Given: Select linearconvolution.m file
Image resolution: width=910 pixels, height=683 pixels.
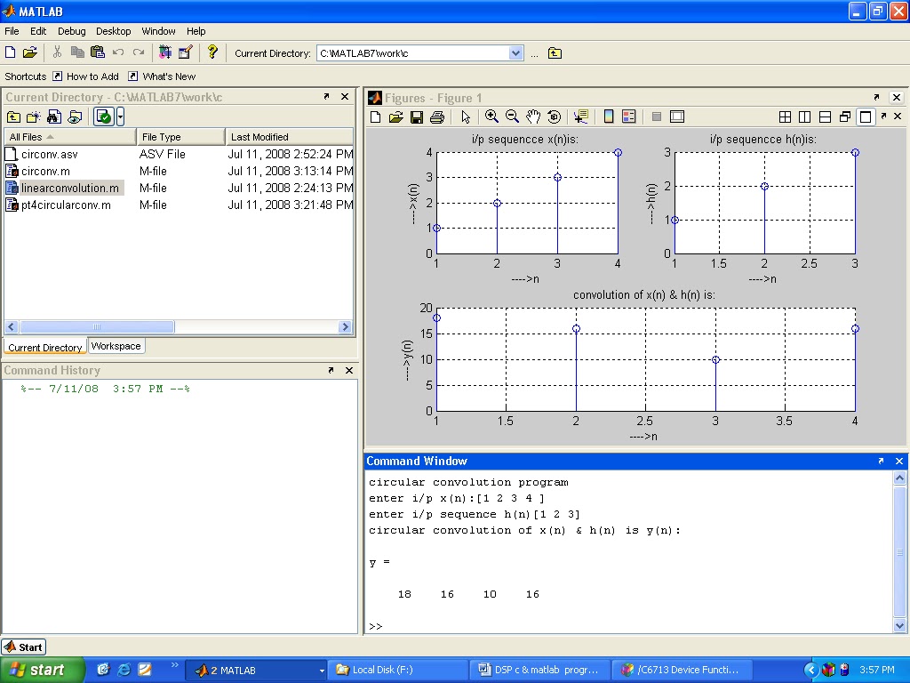Looking at the screenshot, I should 69,189.
